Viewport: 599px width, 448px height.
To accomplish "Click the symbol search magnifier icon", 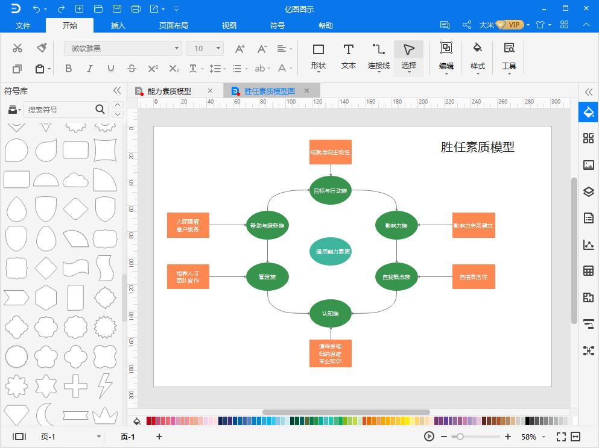I will [x=100, y=110].
